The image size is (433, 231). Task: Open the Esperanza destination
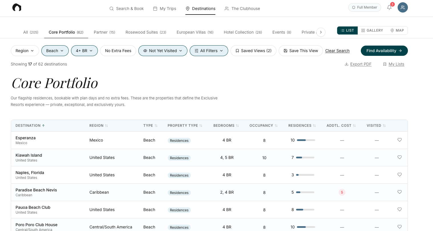click(x=26, y=138)
